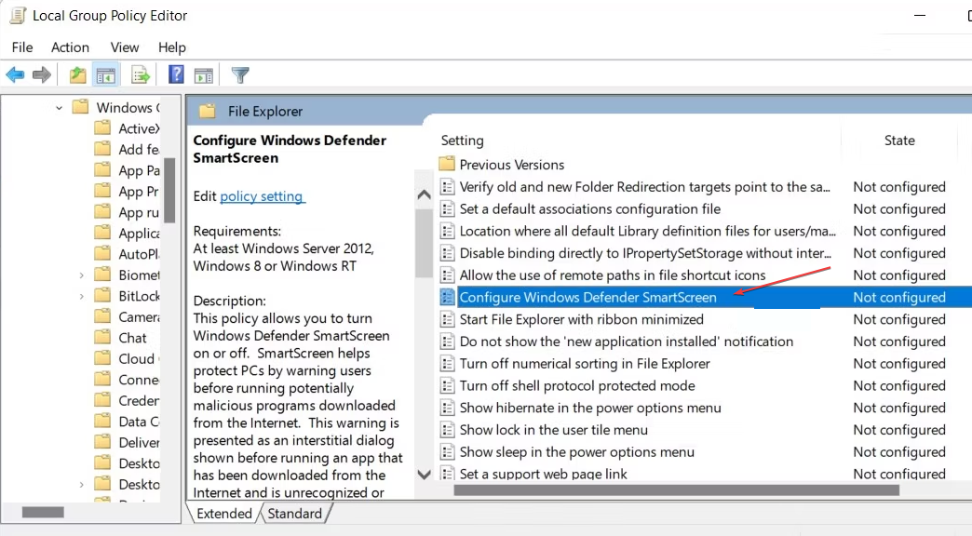Click the policy setting link
The image size is (972, 536).
pos(262,195)
